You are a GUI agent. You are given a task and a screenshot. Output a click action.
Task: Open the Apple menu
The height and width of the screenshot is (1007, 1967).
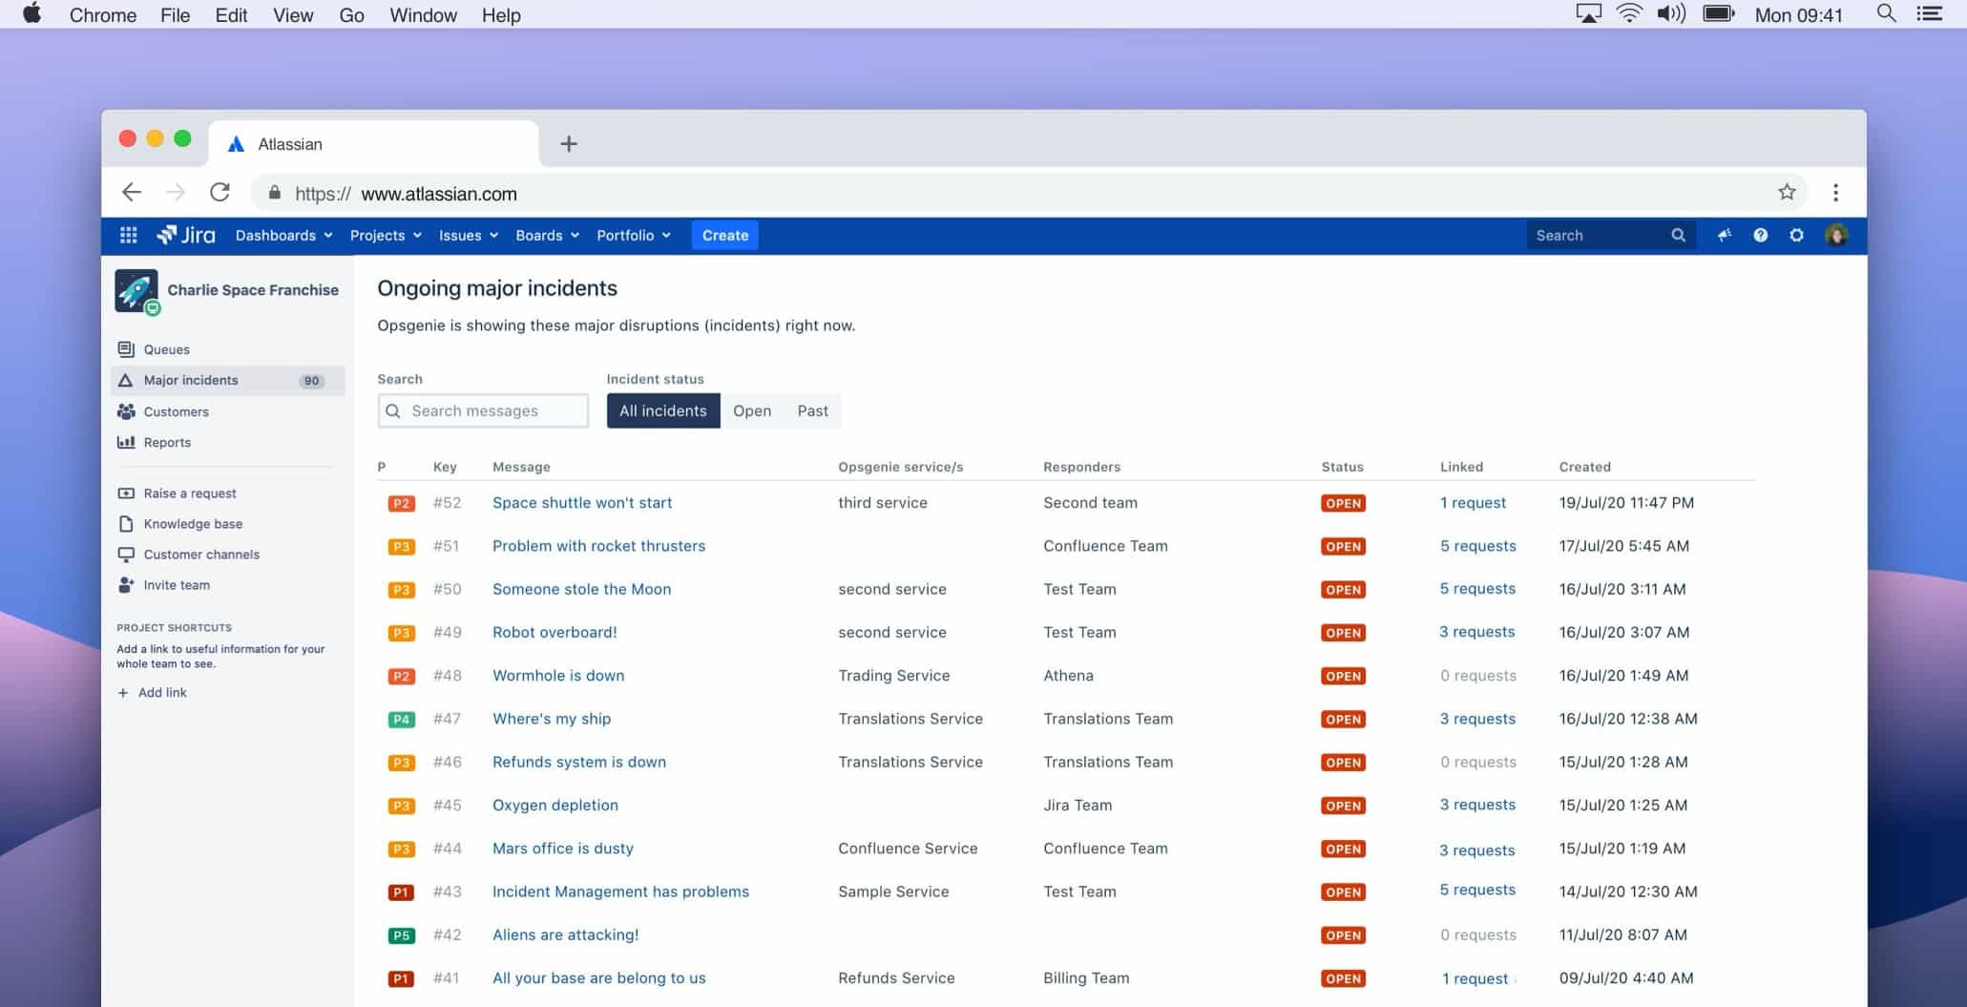31,14
